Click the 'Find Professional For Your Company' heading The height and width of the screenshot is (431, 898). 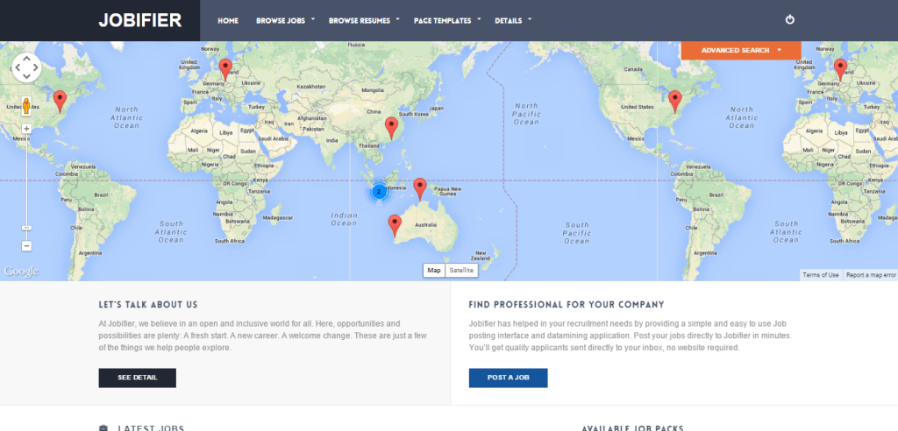point(567,305)
